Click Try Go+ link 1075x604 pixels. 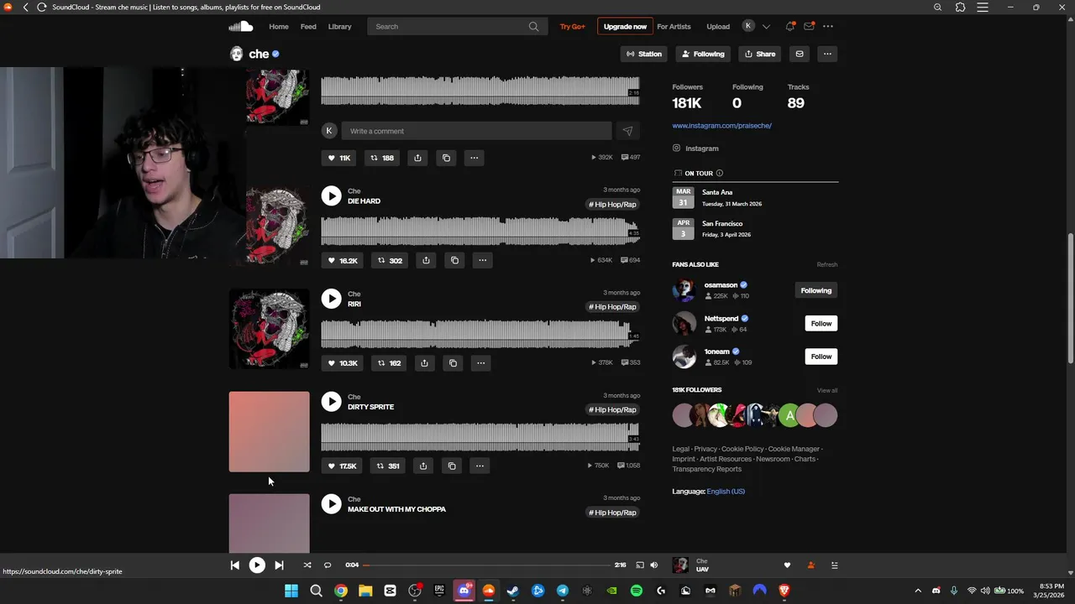pos(572,26)
